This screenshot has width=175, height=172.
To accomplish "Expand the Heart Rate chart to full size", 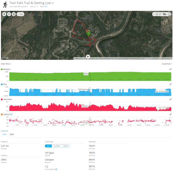I will [170, 99].
